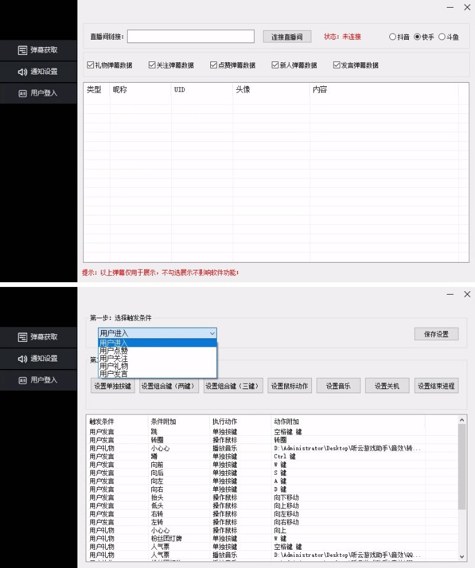Toggle the 新人弹幕数据 checkbox
Image resolution: width=475 pixels, height=568 pixels.
[x=275, y=65]
